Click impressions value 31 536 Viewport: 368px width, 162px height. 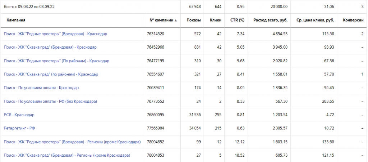click(x=195, y=115)
